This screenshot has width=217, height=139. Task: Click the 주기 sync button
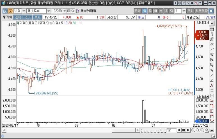coord(28,17)
